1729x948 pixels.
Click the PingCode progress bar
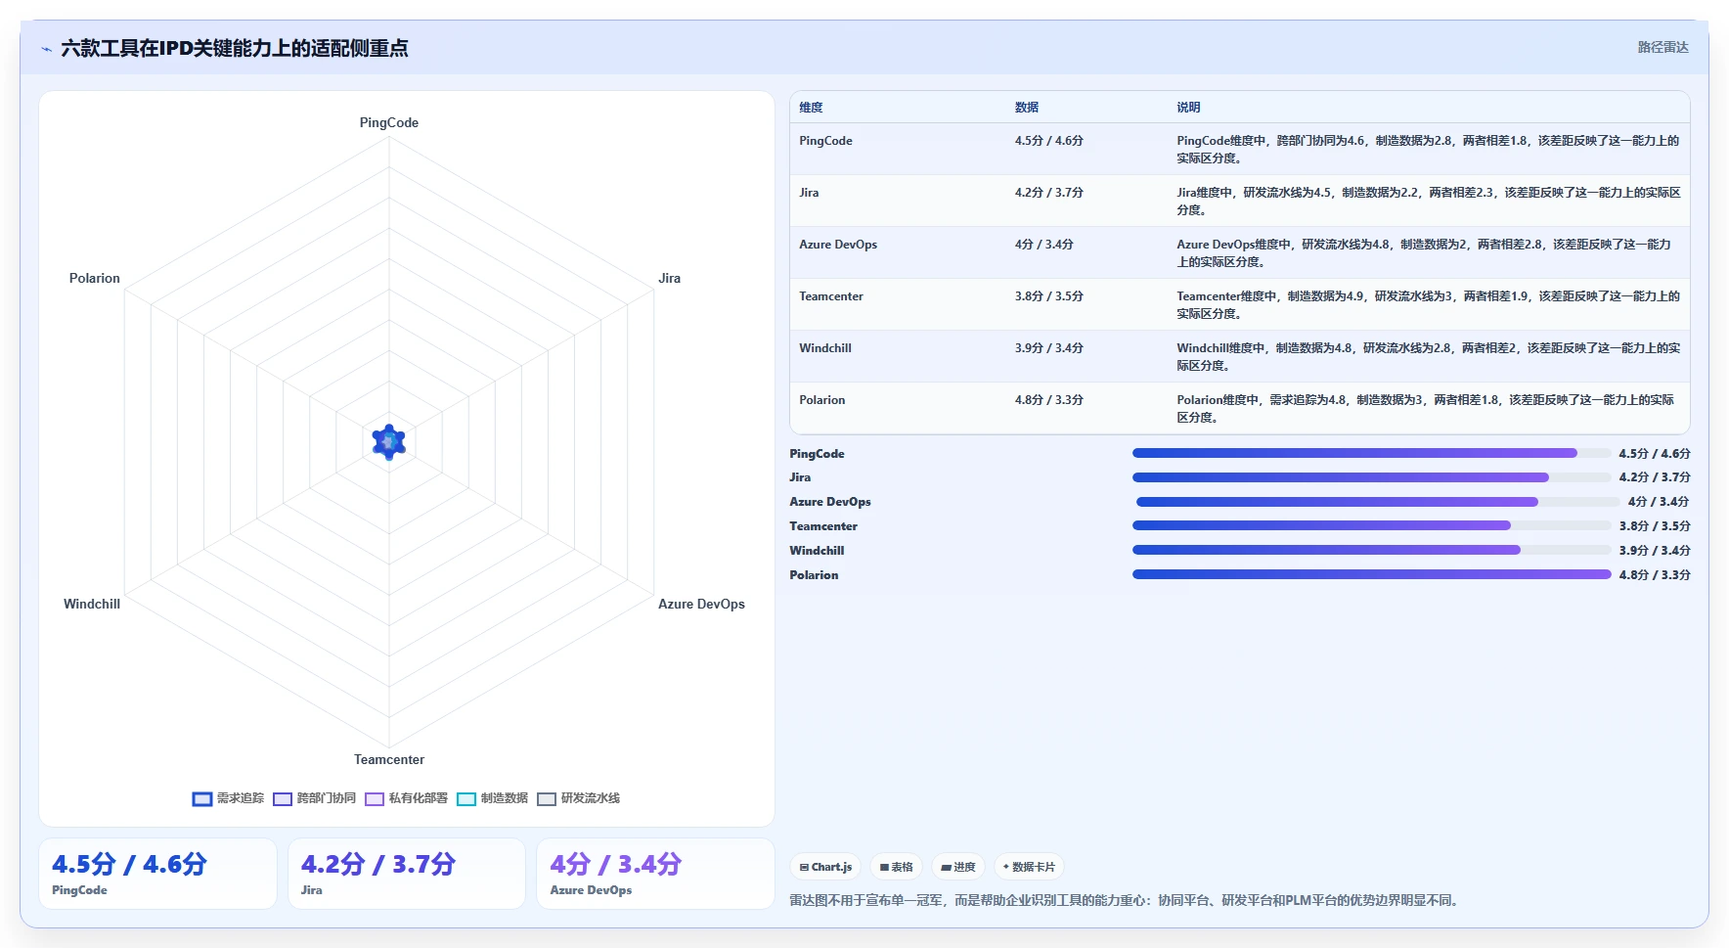coord(1371,453)
